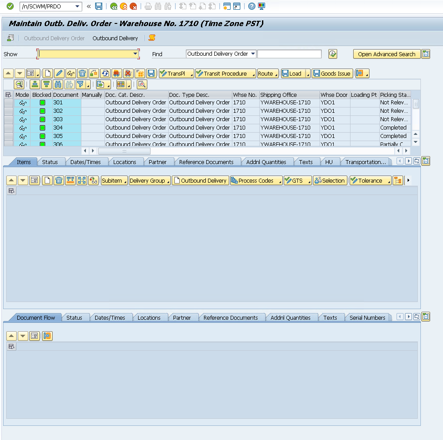Click the red Cancel icon in top toolbar

coord(133,6)
